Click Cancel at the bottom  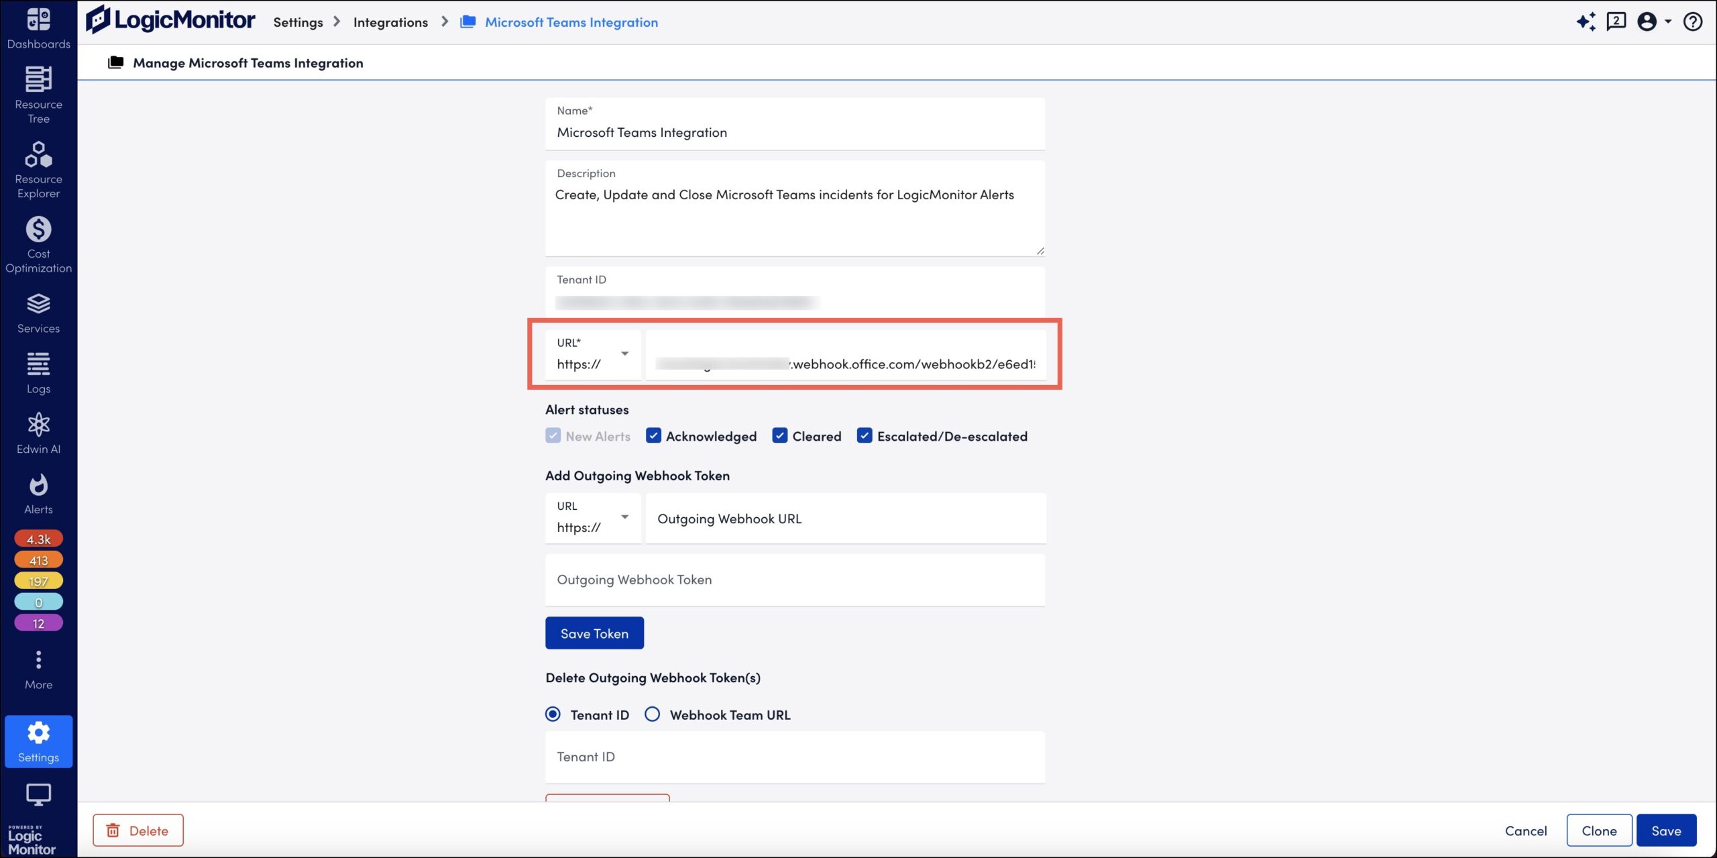[1526, 830]
